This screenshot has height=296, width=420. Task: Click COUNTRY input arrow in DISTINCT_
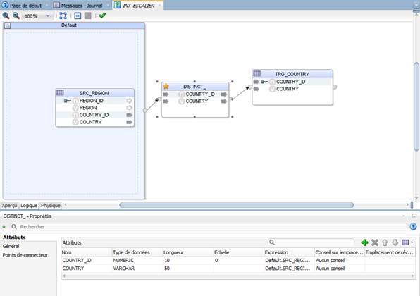coord(166,101)
